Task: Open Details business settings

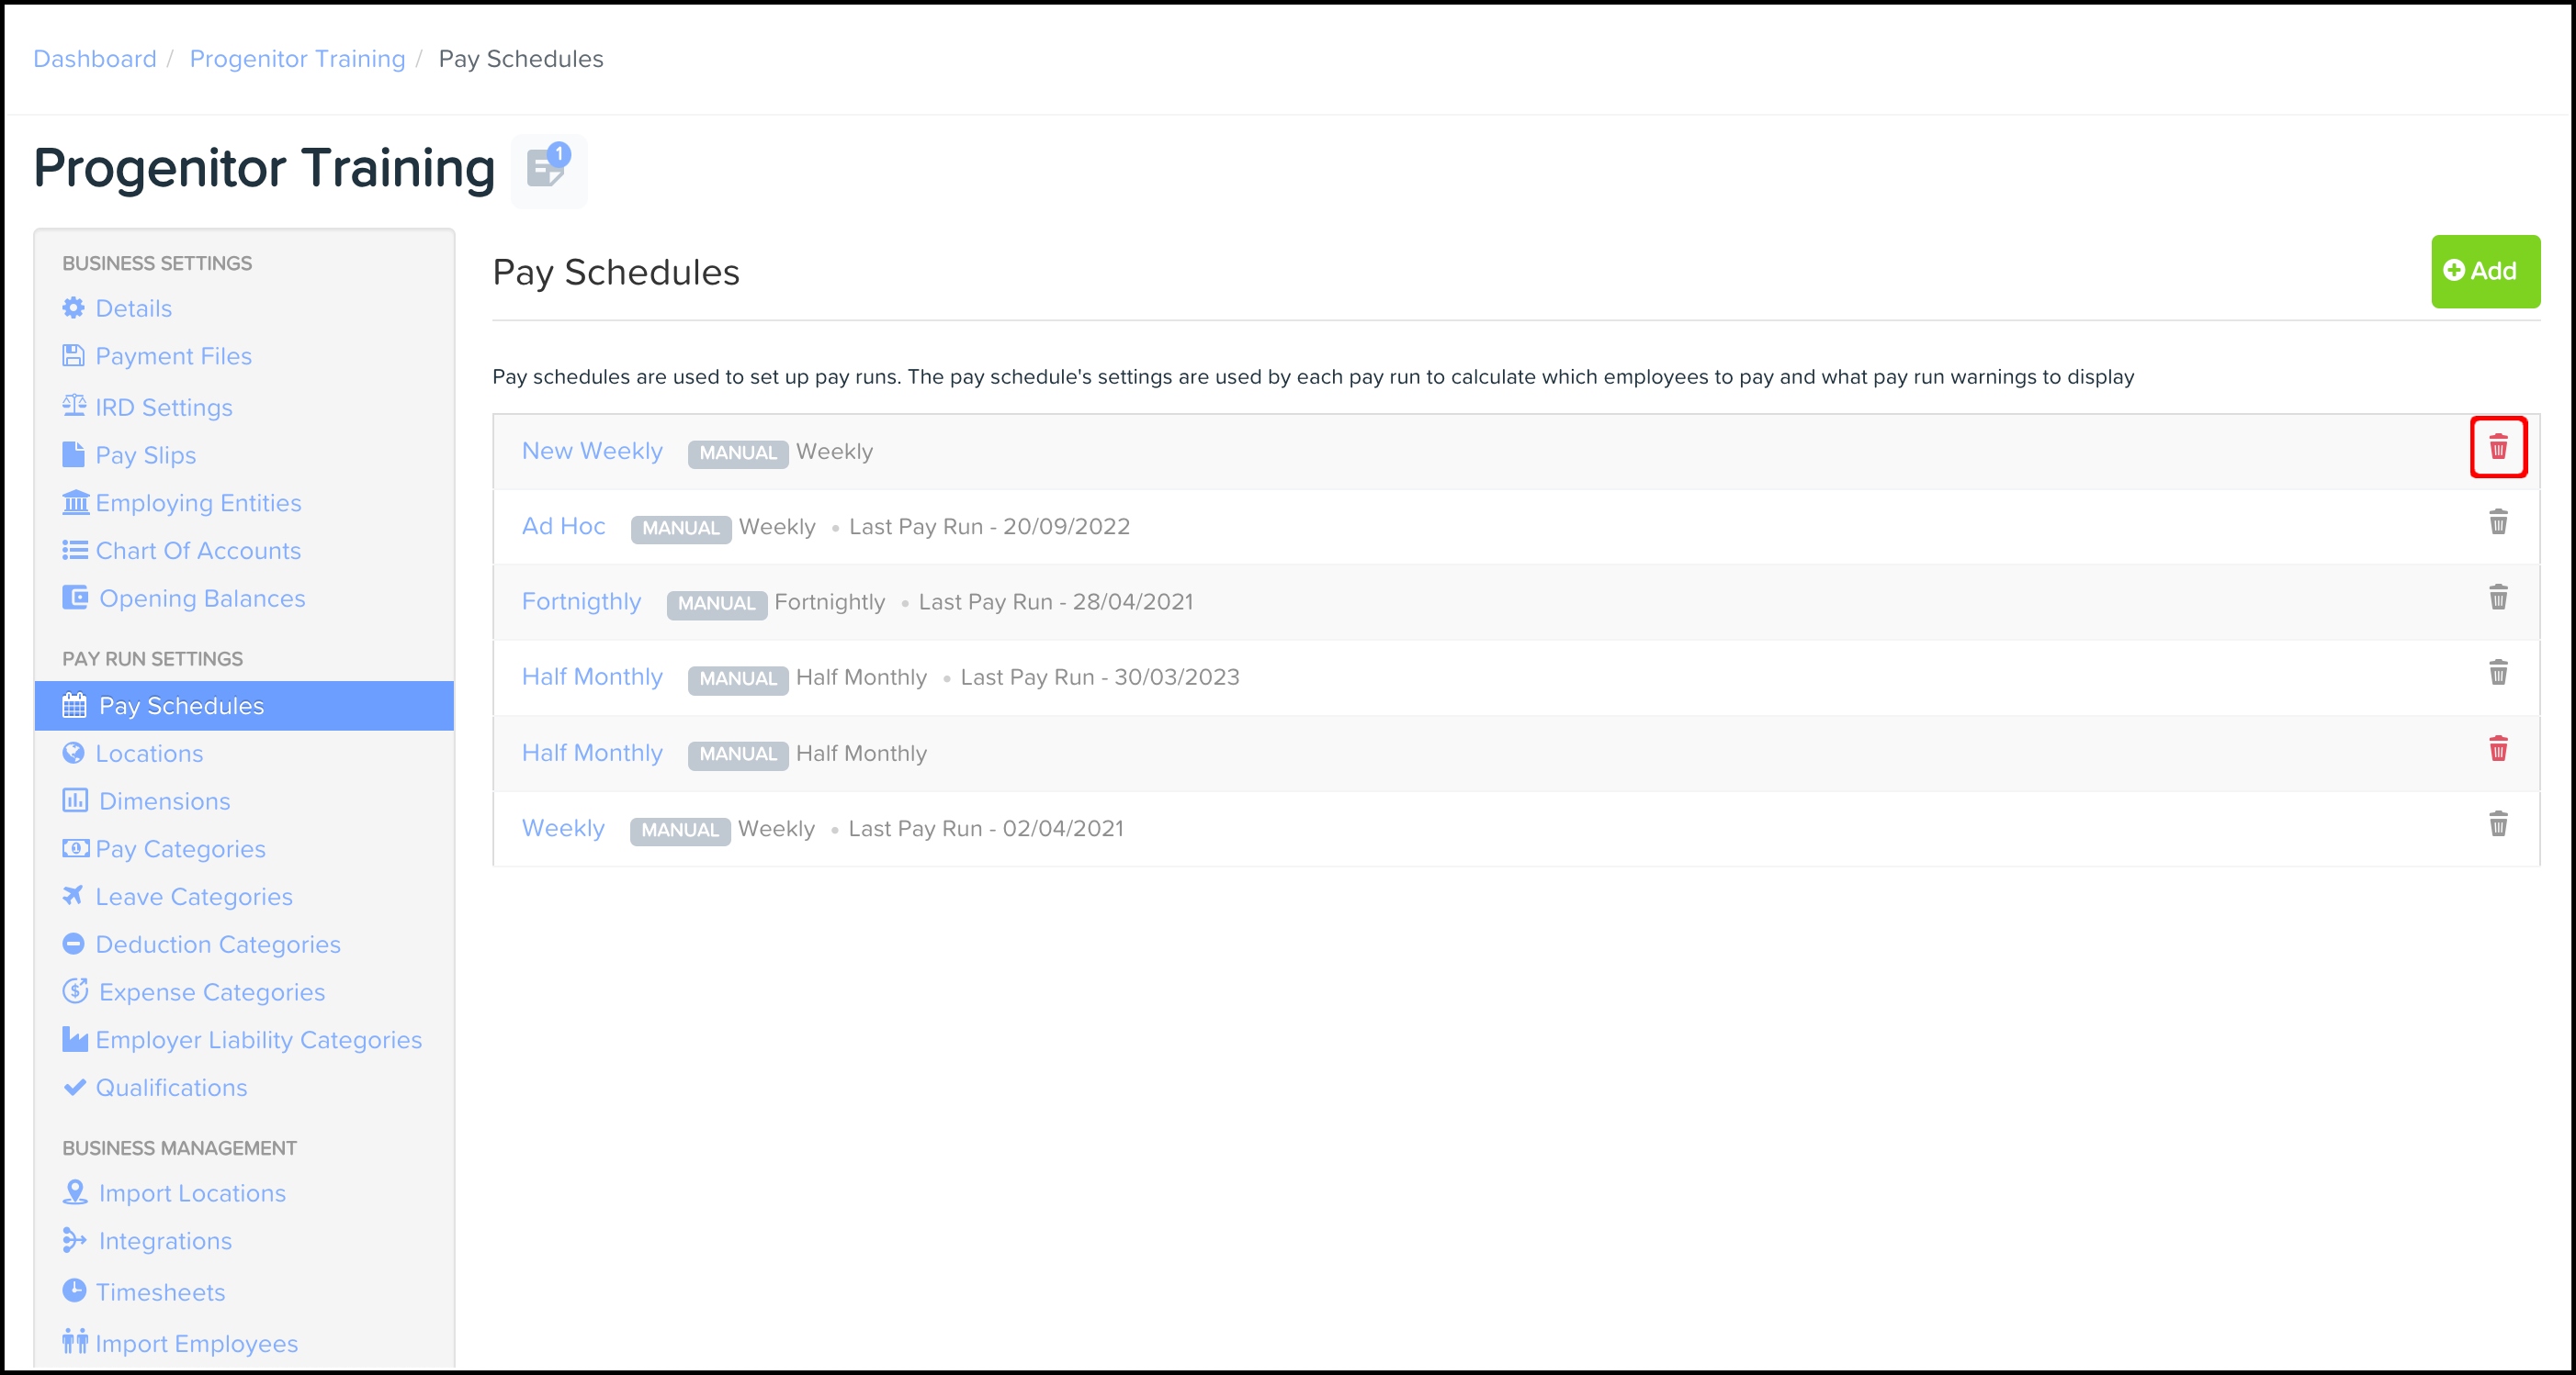Action: 133,308
